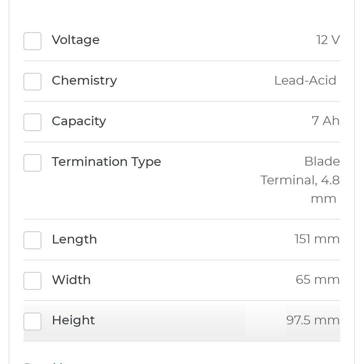Select the Termination Type checkbox
The image size is (363, 364).
[x=33, y=163]
